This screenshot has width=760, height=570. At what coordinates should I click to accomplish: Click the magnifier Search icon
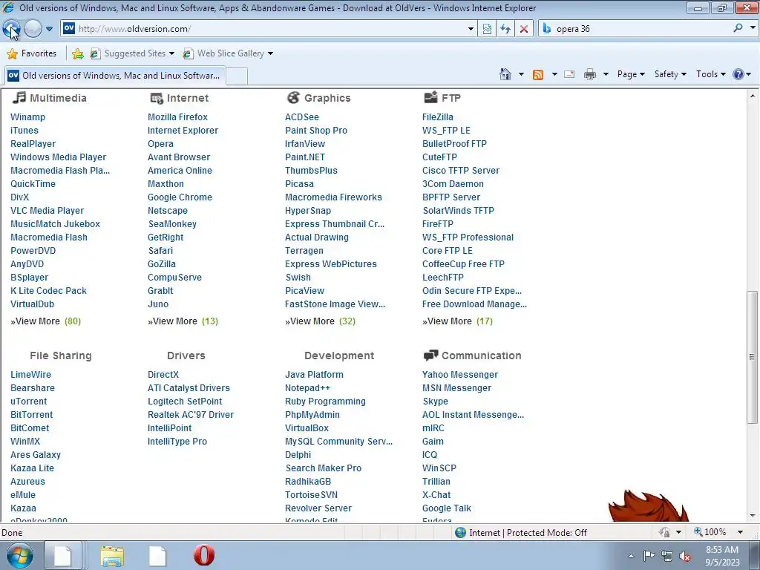click(738, 29)
